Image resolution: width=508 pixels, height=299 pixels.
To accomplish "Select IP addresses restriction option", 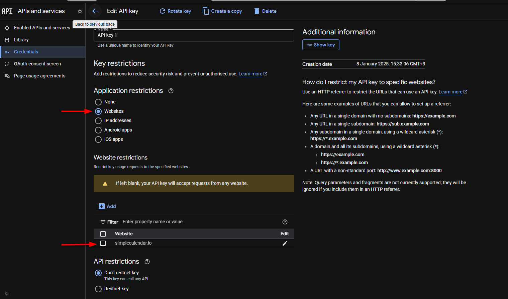I will coord(98,121).
